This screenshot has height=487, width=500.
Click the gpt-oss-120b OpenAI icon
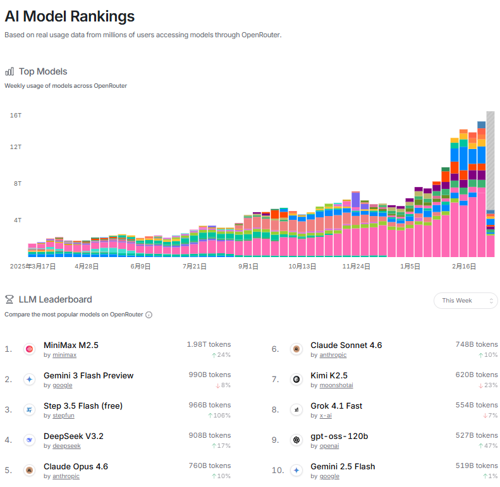click(x=296, y=440)
